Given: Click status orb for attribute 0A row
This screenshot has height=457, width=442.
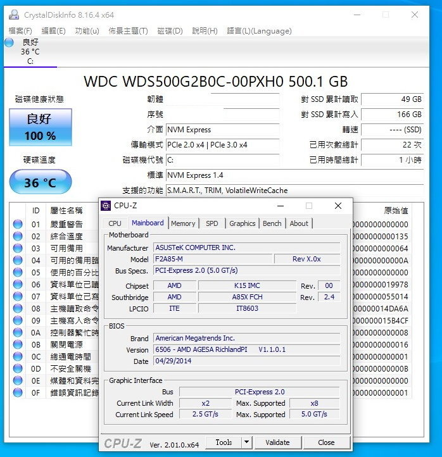Looking at the screenshot, I should (x=18, y=332).
